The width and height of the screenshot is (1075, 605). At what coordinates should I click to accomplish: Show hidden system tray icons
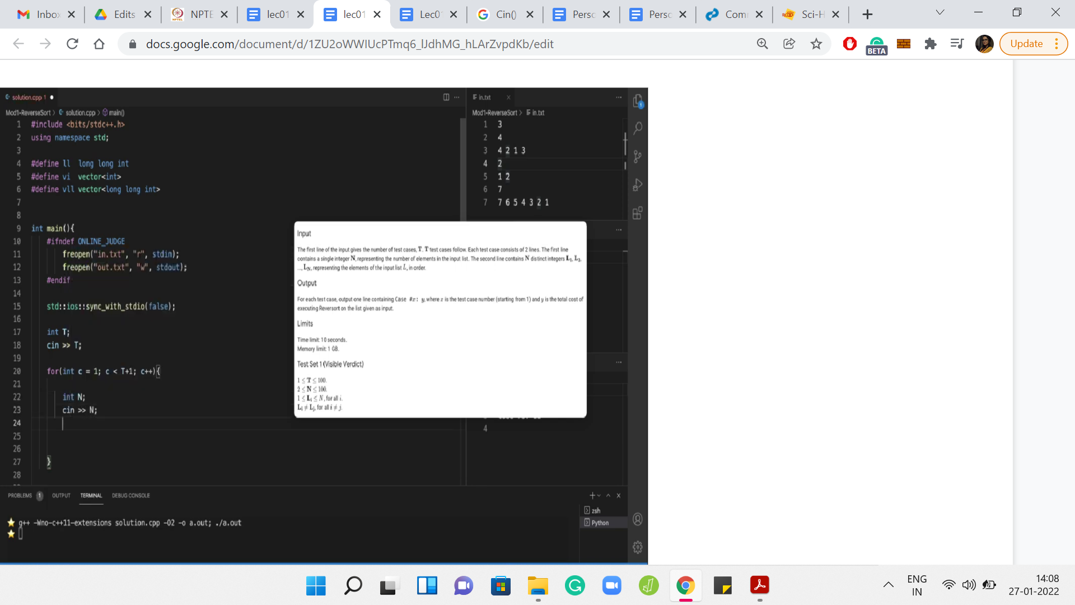pos(888,585)
